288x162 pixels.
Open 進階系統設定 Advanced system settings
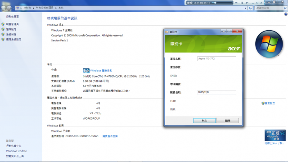click(13, 39)
